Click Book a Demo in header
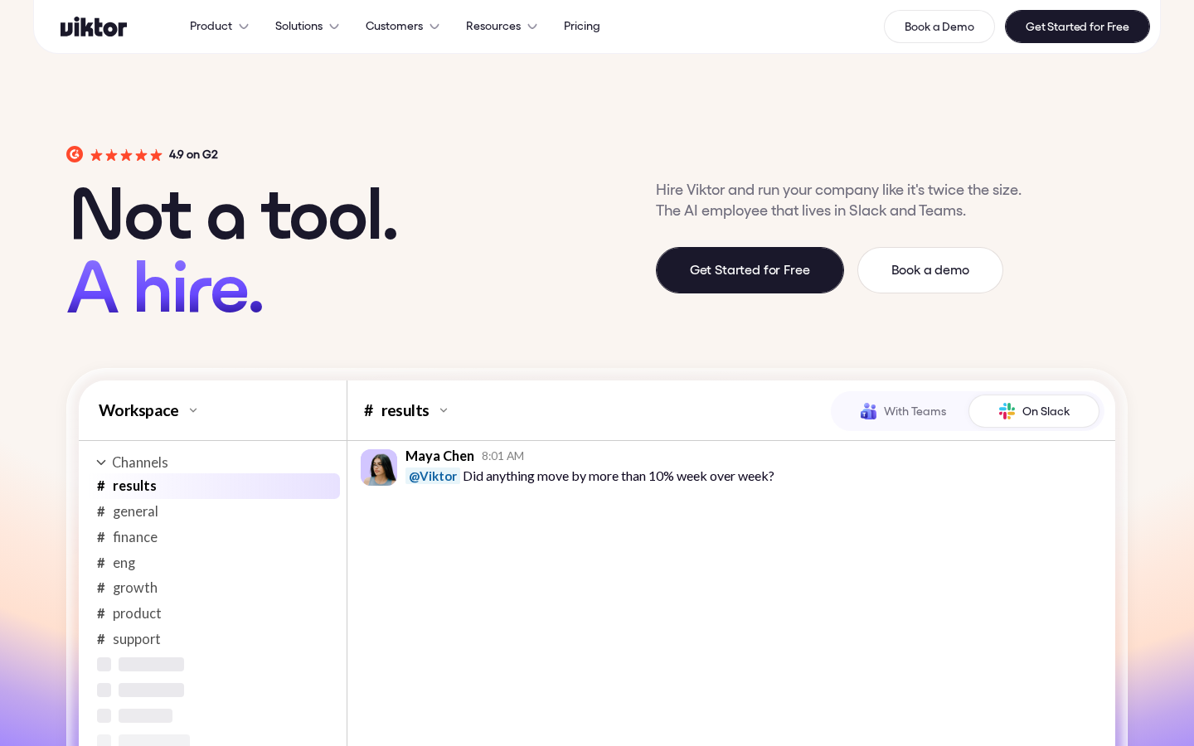 [x=939, y=27]
